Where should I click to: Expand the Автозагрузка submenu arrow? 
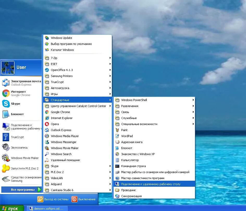pyautogui.click(x=110, y=88)
